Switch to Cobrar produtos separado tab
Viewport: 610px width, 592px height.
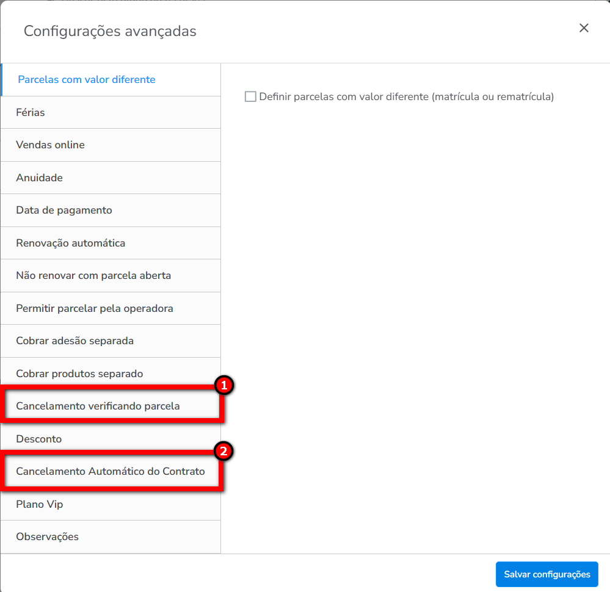tap(79, 374)
